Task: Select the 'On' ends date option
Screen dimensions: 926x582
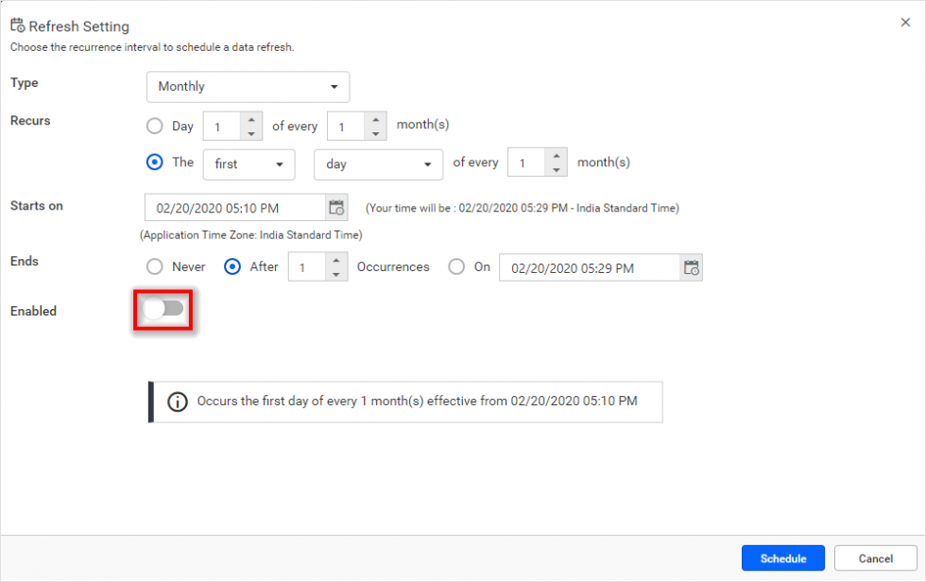Action: [x=455, y=266]
